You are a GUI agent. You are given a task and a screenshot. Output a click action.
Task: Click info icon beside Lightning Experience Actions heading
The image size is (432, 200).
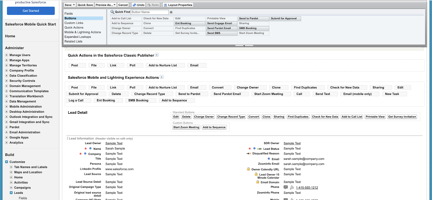tap(162, 77)
